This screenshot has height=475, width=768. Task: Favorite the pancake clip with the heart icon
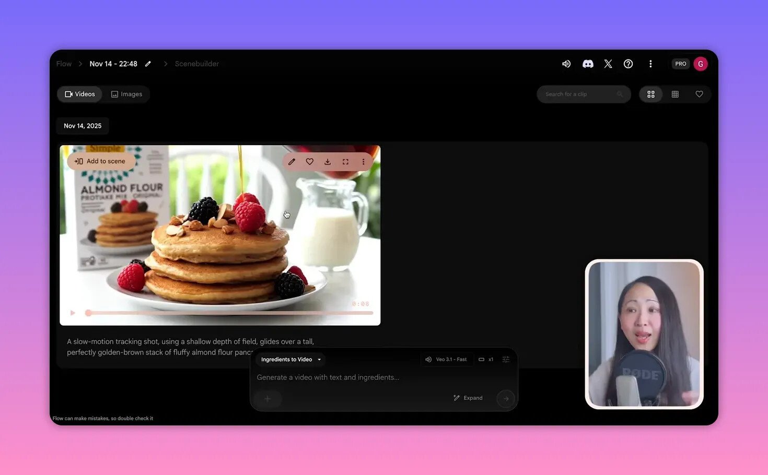pos(310,161)
